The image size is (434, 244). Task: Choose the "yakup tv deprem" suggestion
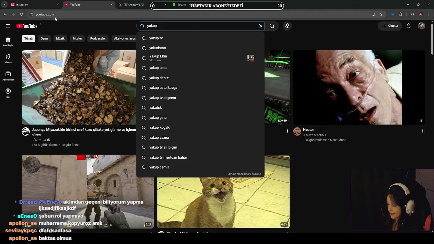tap(200, 98)
